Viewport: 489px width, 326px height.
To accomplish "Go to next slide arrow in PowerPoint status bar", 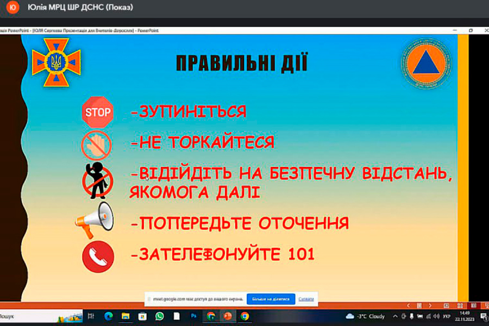I will (x=430, y=305).
